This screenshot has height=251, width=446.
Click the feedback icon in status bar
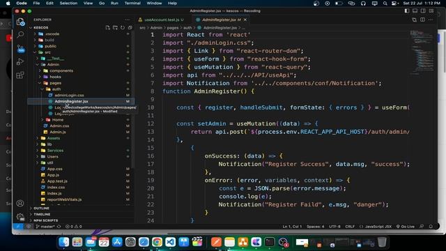[x=422, y=227]
